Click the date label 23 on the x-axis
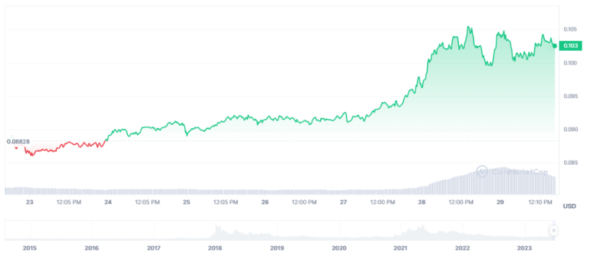591x260 pixels. click(30, 202)
